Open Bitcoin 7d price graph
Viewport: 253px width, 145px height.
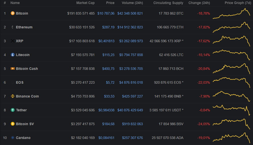pyautogui.click(x=231, y=14)
